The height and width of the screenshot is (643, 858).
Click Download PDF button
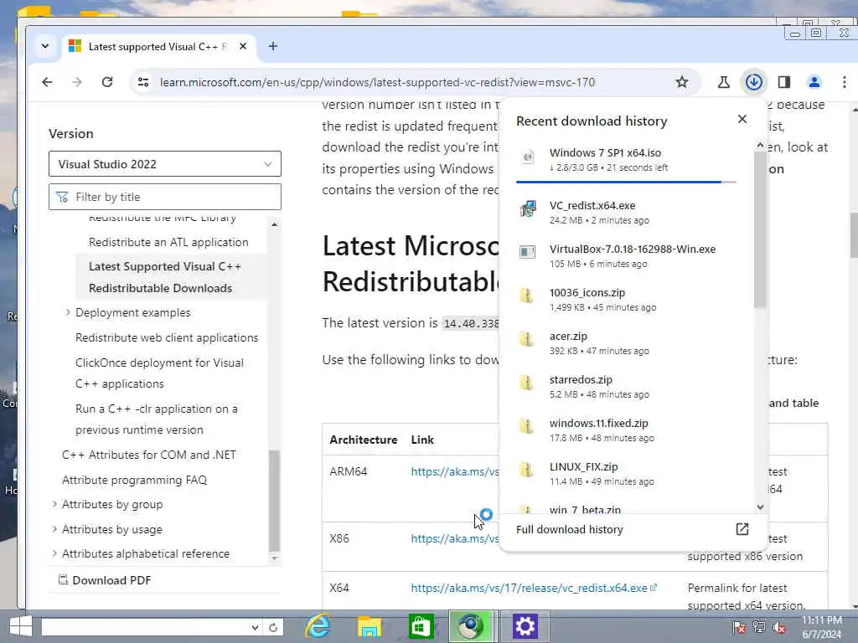pyautogui.click(x=105, y=580)
